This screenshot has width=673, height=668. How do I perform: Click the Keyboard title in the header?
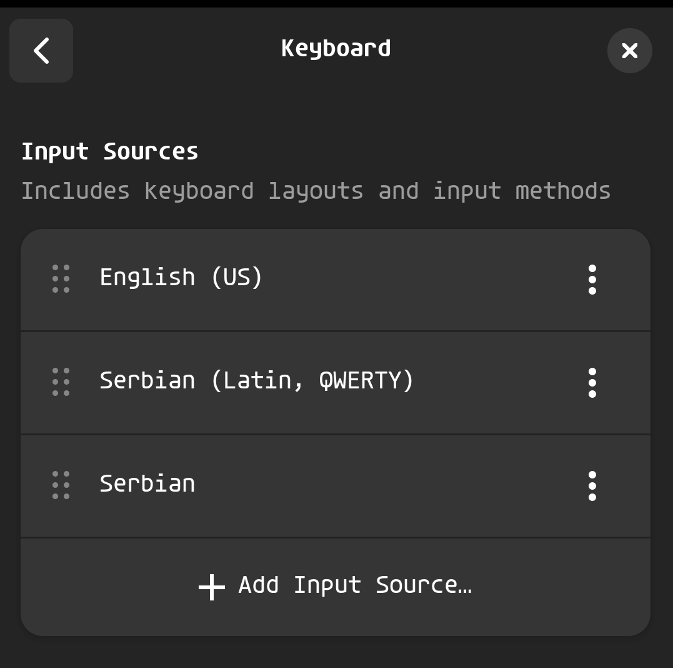tap(336, 49)
